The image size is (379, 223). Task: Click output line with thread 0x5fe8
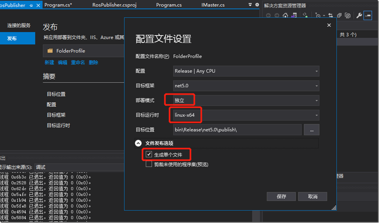point(45,206)
